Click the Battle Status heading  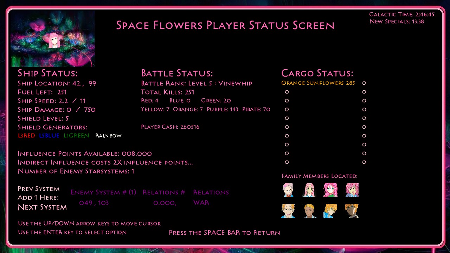pos(177,73)
